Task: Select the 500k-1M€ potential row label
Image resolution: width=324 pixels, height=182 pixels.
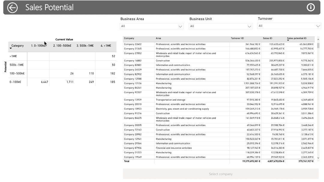Action: [16, 65]
